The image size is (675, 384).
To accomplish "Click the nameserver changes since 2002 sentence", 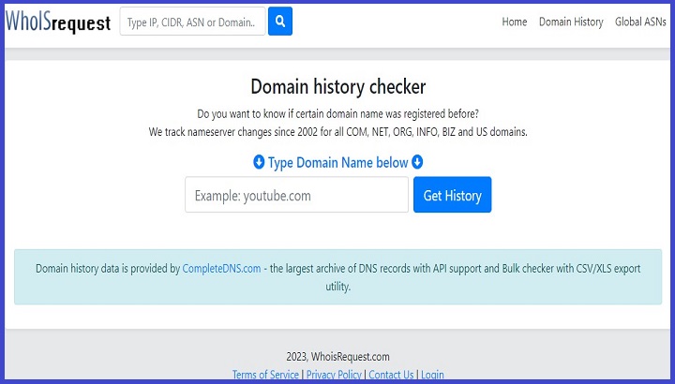I will 337,132.
